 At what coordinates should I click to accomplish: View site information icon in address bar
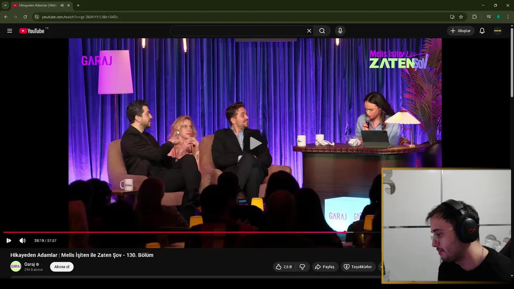(36, 17)
